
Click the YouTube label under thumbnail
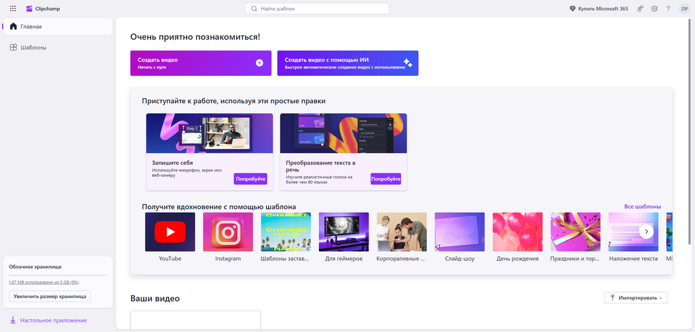(x=170, y=259)
